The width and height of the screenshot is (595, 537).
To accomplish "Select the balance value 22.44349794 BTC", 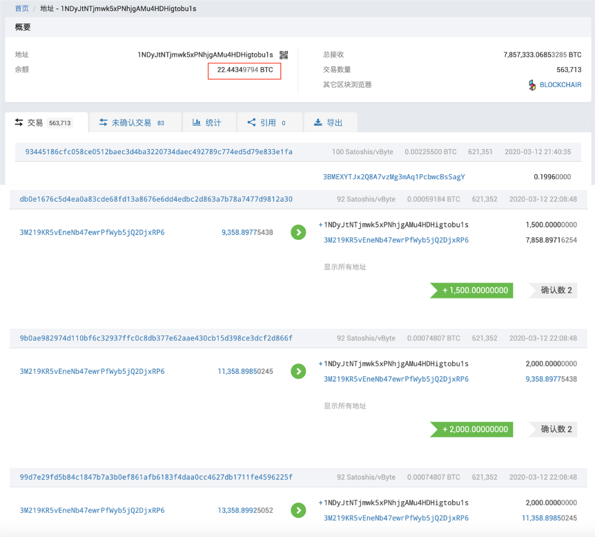I will coord(245,70).
